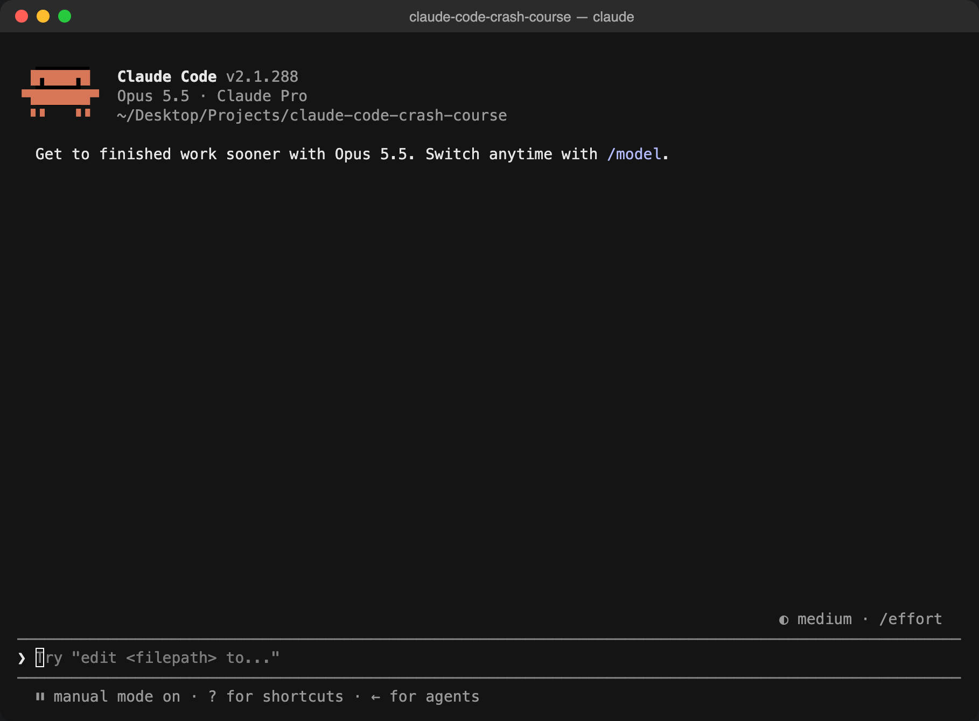Minimize the terminal with yellow button
Image resolution: width=979 pixels, height=721 pixels.
pos(43,16)
